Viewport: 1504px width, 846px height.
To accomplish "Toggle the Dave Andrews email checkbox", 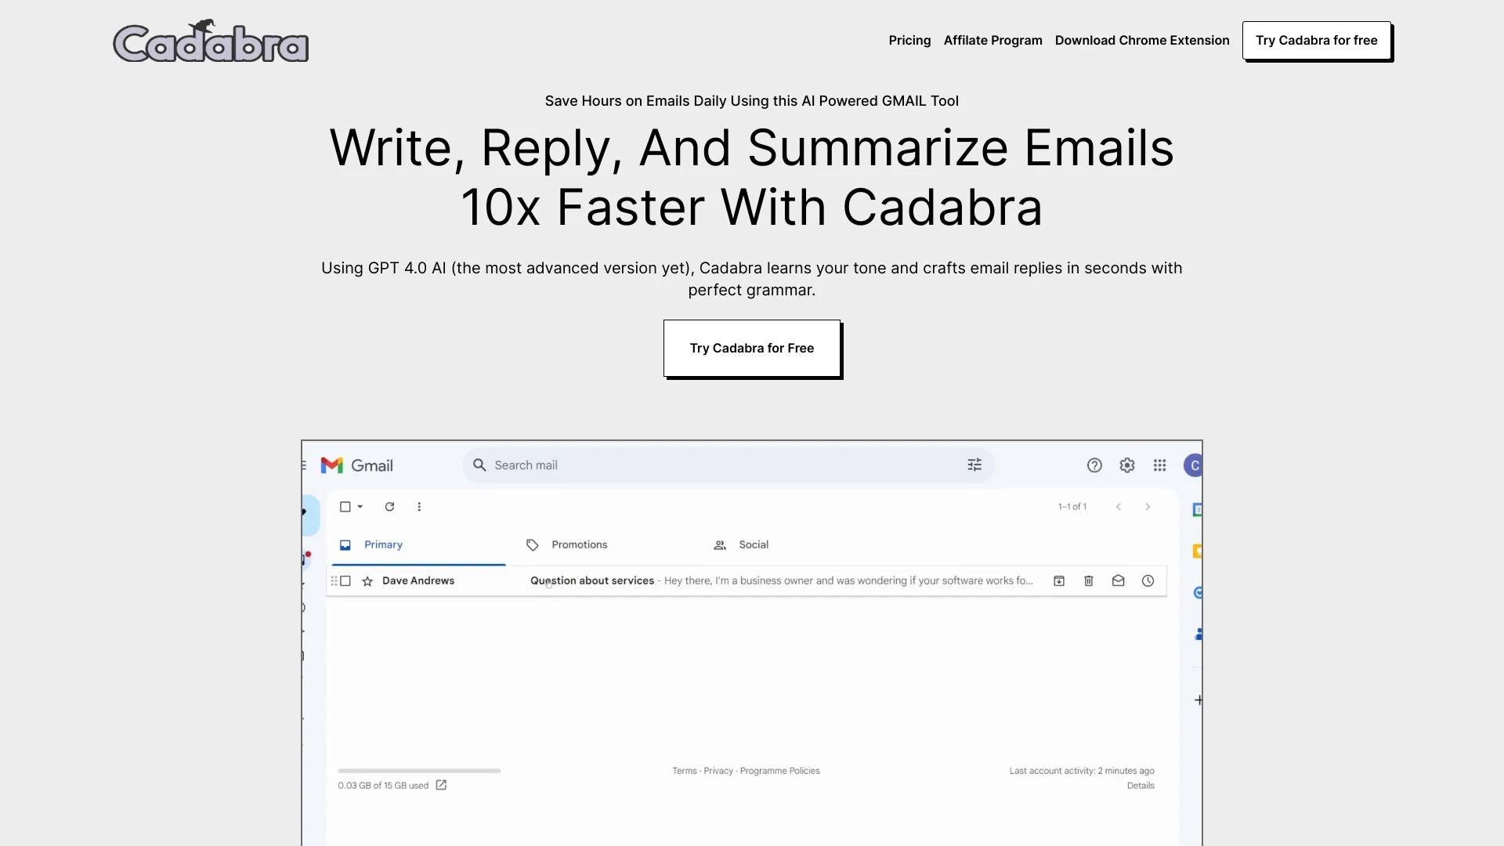I will coord(345,580).
